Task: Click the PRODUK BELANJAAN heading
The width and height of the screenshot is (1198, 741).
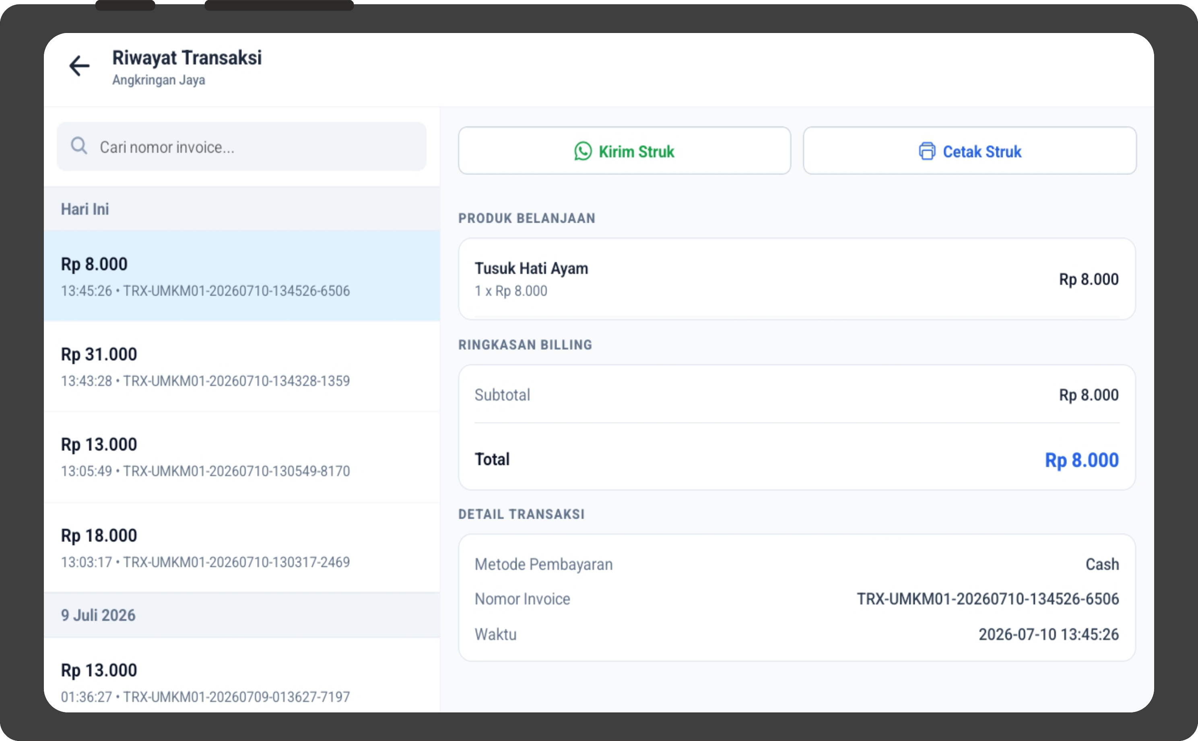Action: [527, 219]
